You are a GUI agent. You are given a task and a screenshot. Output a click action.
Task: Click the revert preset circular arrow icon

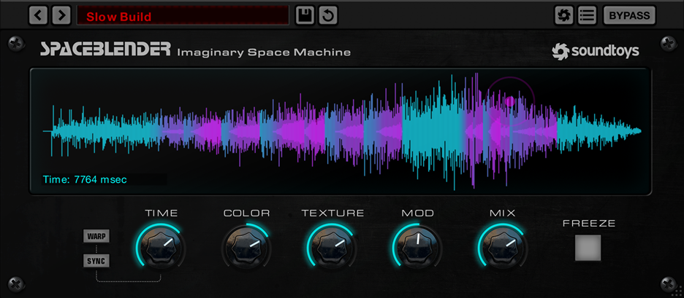pyautogui.click(x=328, y=15)
